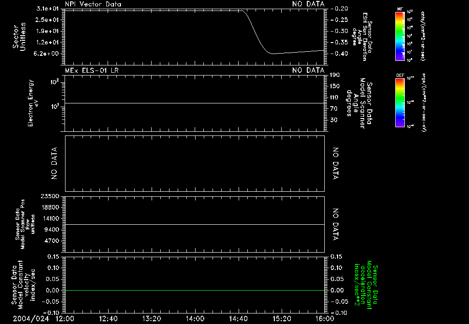The image size is (469, 324).
Task: Click the '2004/024' date label
Action: point(31,319)
